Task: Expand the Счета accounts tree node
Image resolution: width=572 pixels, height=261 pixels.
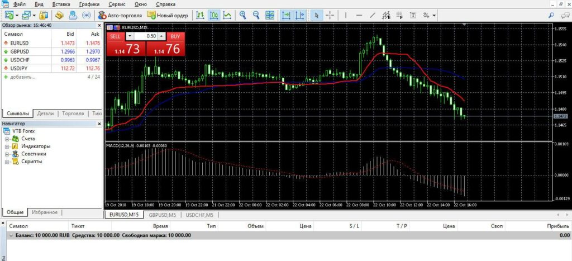Action: [x=7, y=139]
